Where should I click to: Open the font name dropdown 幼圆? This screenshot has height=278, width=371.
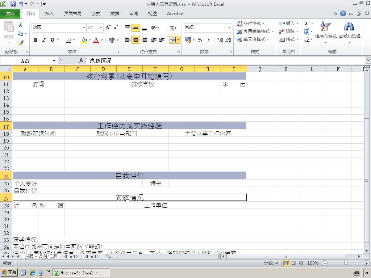tap(84, 28)
